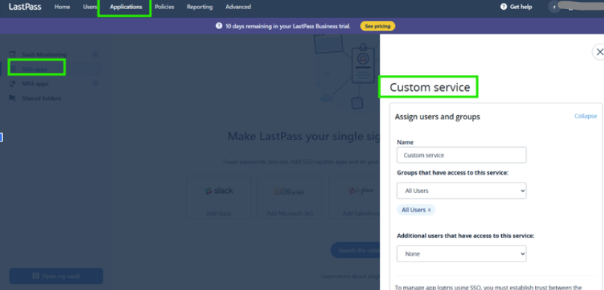Image resolution: width=604 pixels, height=290 pixels.
Task: Close the Custom service panel
Action: (598, 52)
